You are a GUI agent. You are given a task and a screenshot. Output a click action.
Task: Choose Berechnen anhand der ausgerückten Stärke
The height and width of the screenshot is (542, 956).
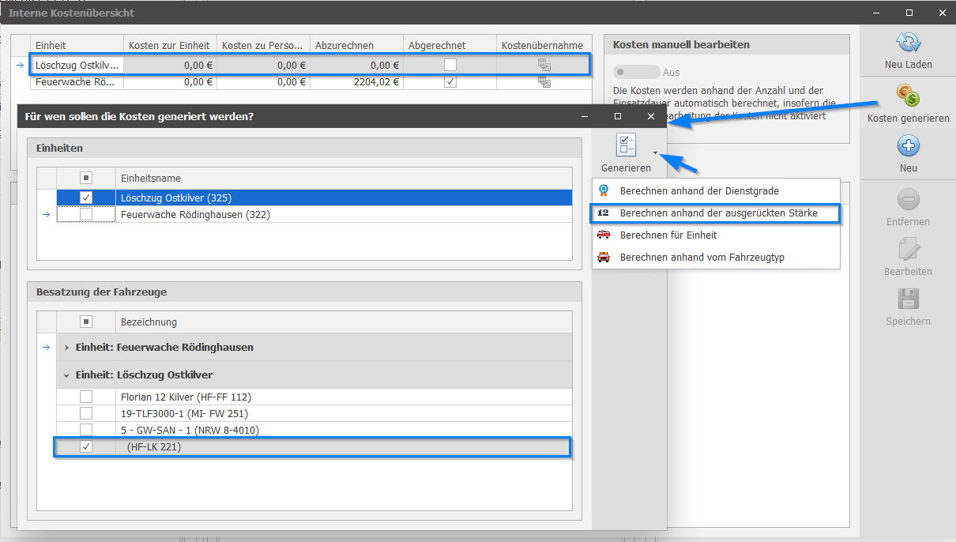[x=717, y=213]
